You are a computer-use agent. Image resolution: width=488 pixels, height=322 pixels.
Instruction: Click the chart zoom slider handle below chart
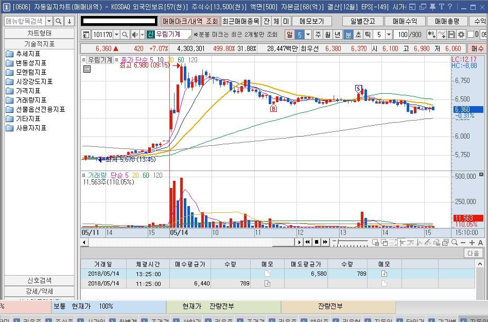pos(338,242)
